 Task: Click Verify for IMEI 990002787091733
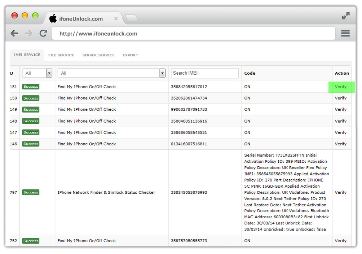[341, 109]
